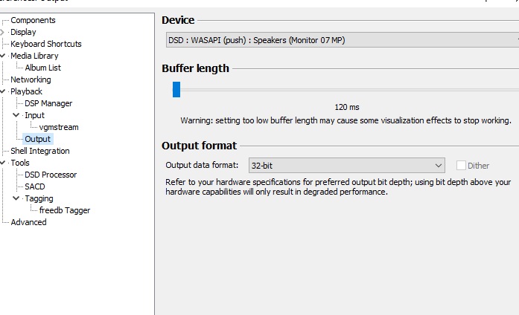
Task: Open the Shell Integration page
Action: (40, 151)
